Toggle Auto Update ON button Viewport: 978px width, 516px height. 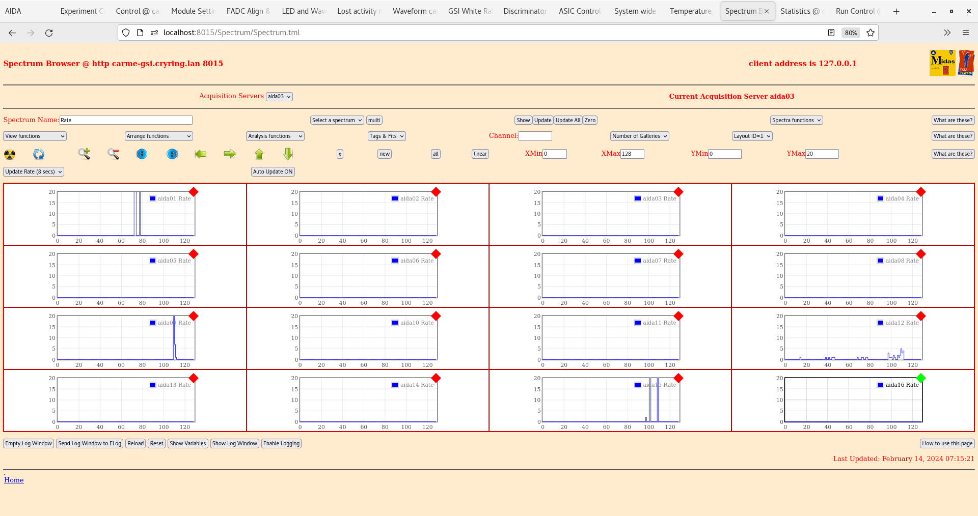coord(273,171)
